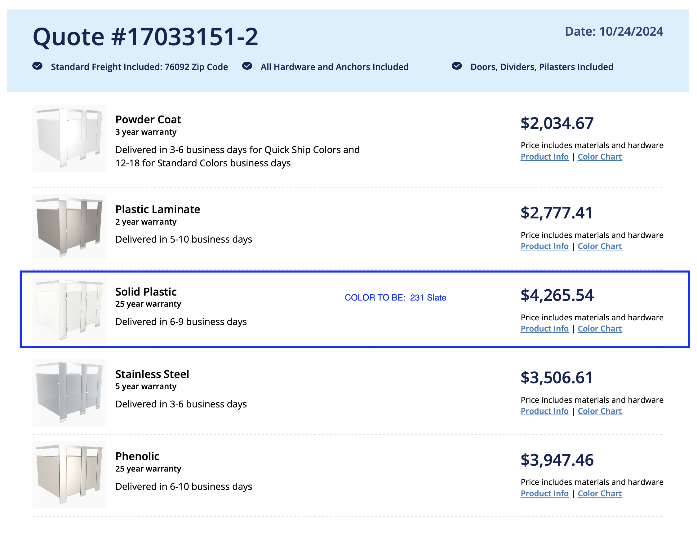Select the Solid Plastic partition image
Viewport: 697px width, 536px height.
pos(69,310)
